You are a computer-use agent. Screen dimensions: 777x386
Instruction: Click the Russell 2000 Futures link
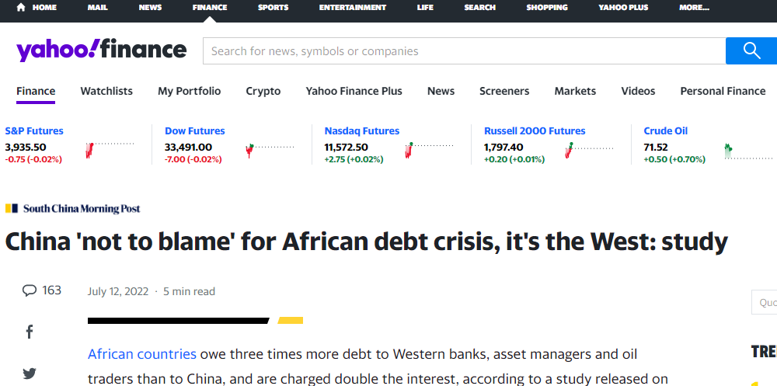(535, 130)
